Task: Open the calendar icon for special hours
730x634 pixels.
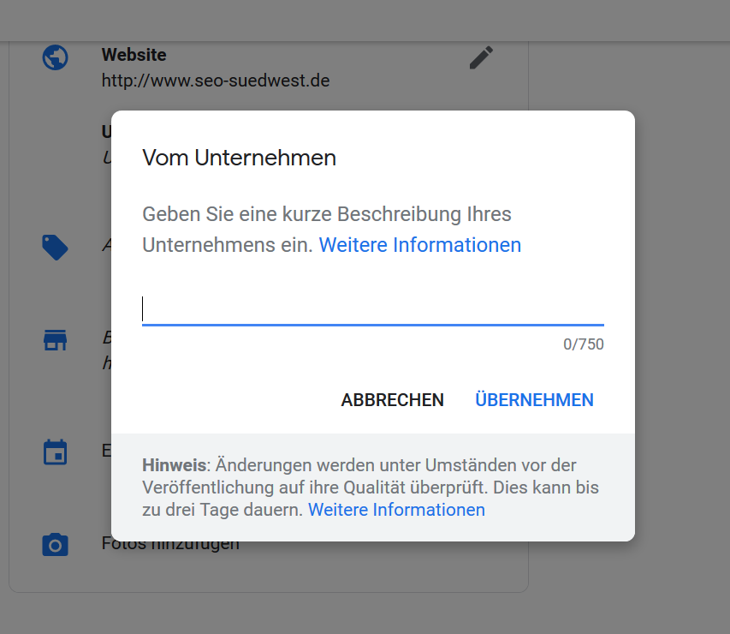Action: pos(54,452)
